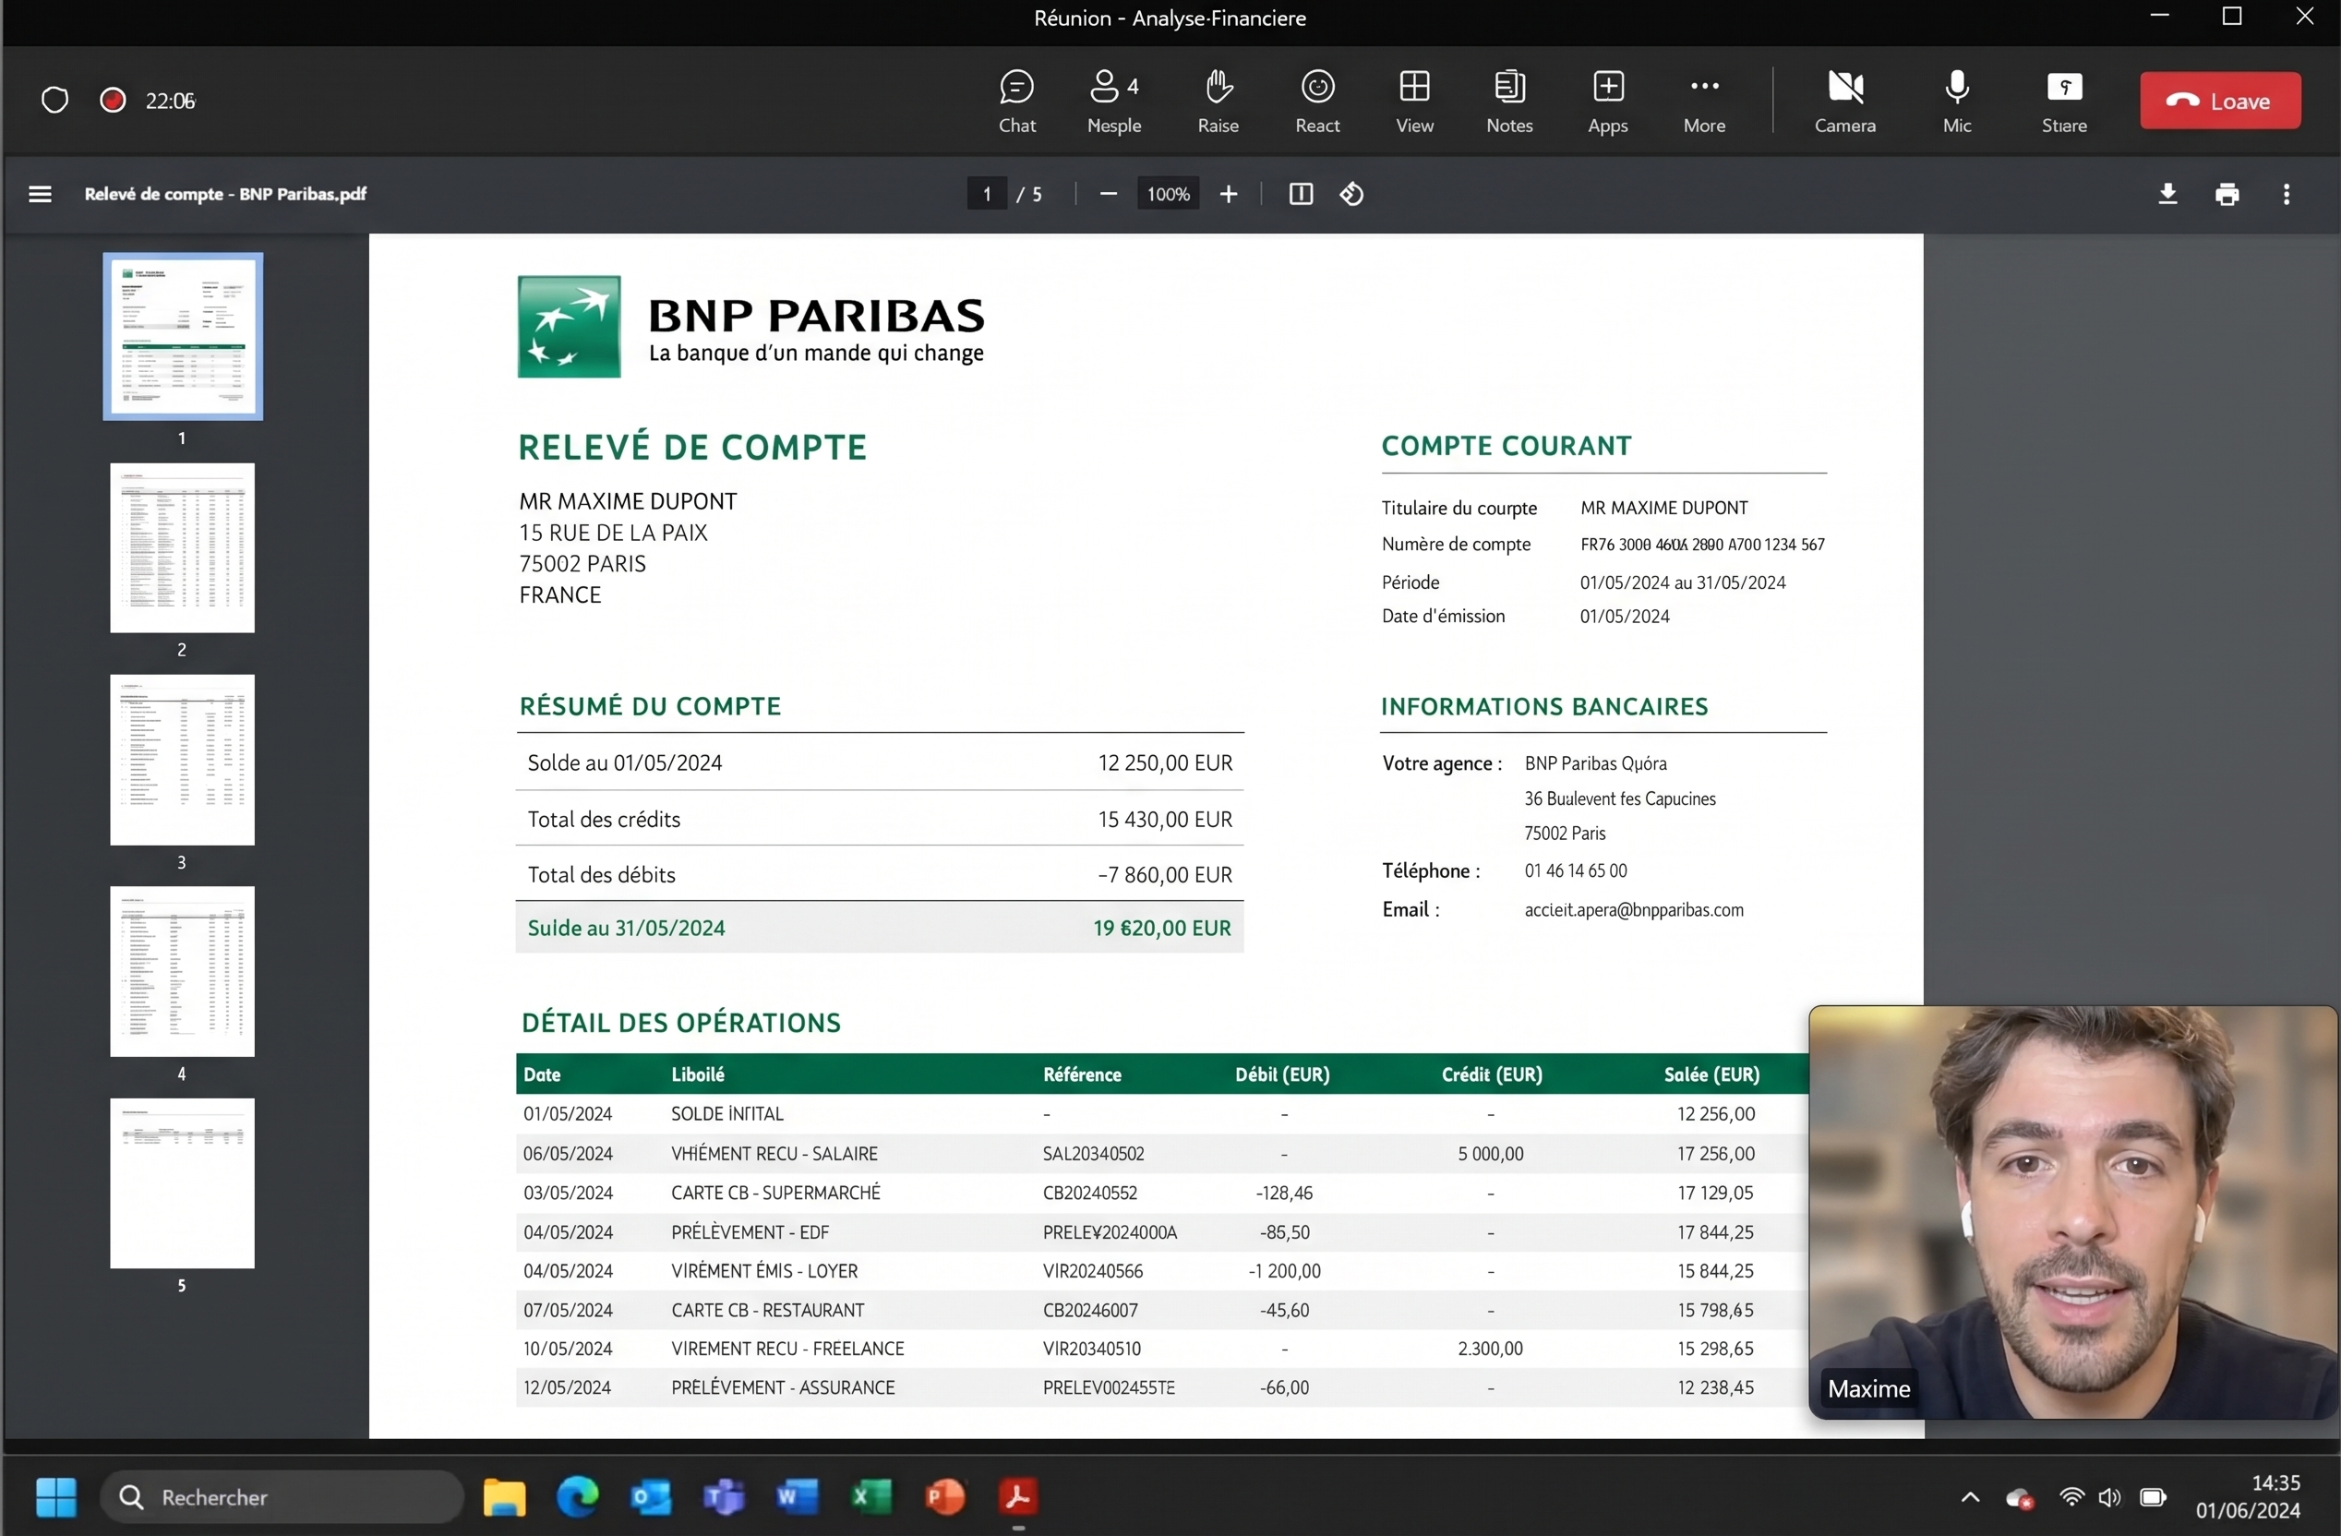Toggle the PDF sidebar hamburger menu

[x=41, y=194]
